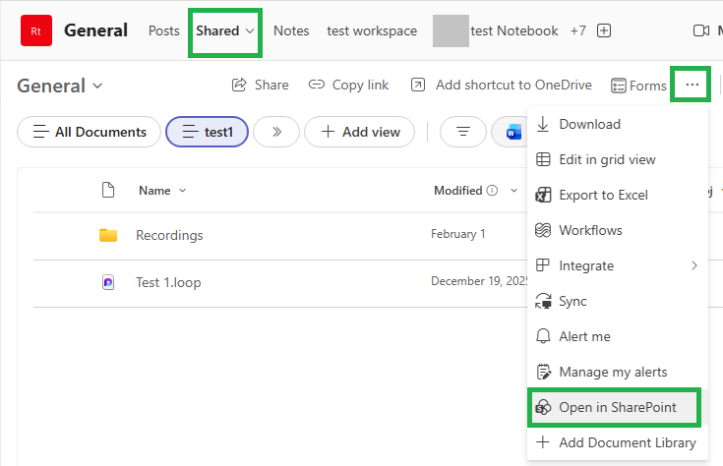
Task: Choose Manage my alerts
Action: pyautogui.click(x=618, y=372)
